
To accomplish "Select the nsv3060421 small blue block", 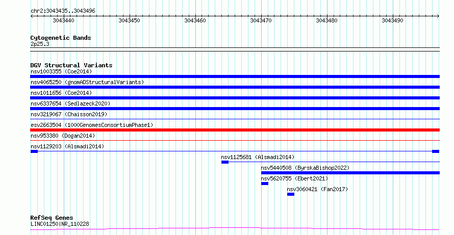I will [x=291, y=194].
